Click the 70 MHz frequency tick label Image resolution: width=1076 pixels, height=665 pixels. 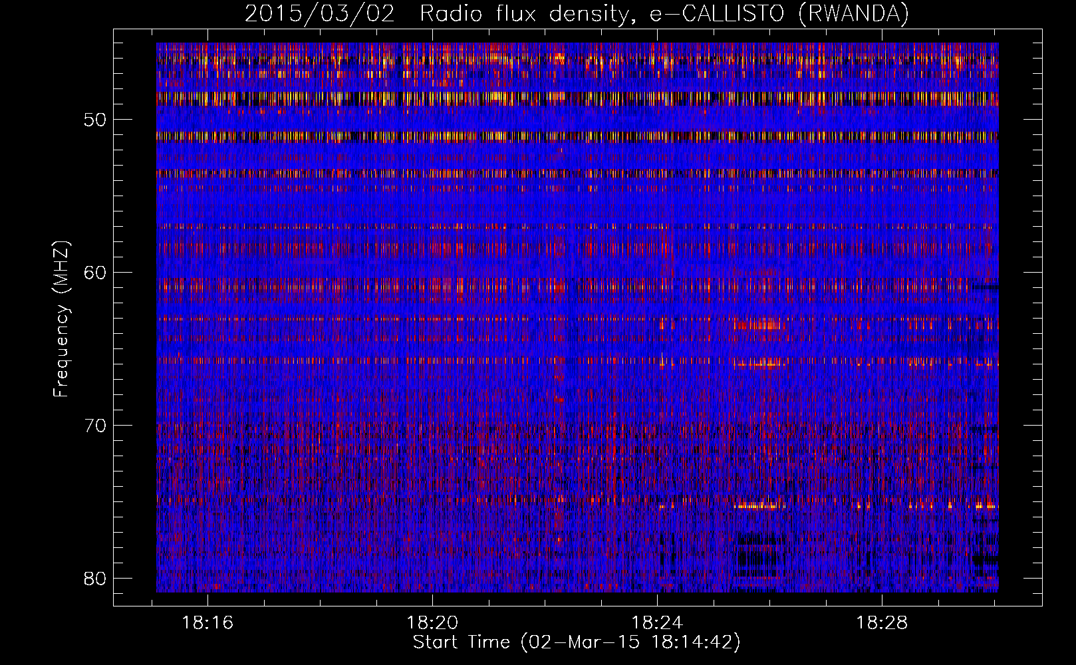(96, 426)
